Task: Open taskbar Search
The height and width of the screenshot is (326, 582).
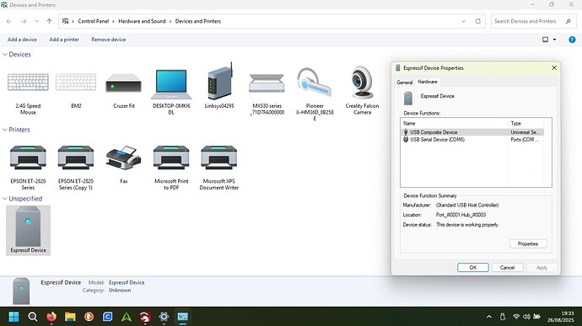Action: pyautogui.click(x=33, y=317)
